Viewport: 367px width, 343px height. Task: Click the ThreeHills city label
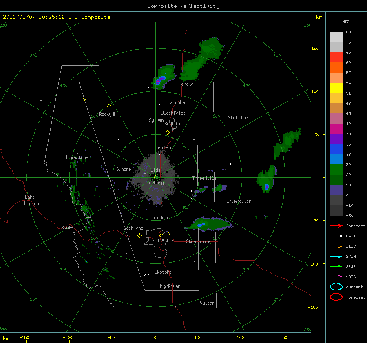tap(204, 178)
